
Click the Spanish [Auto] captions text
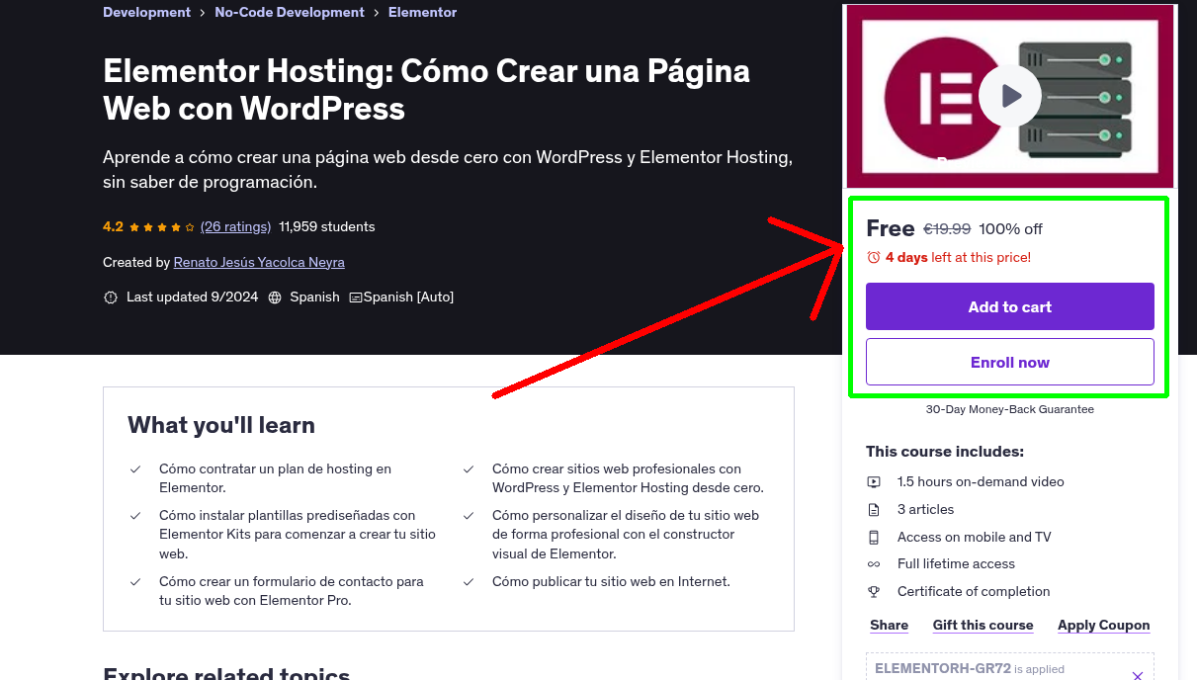(x=408, y=297)
